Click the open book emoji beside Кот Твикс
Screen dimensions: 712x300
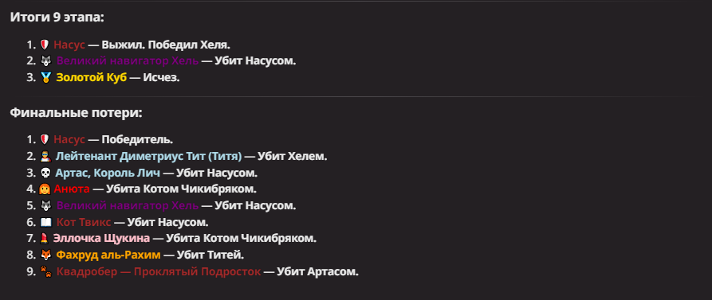46,222
